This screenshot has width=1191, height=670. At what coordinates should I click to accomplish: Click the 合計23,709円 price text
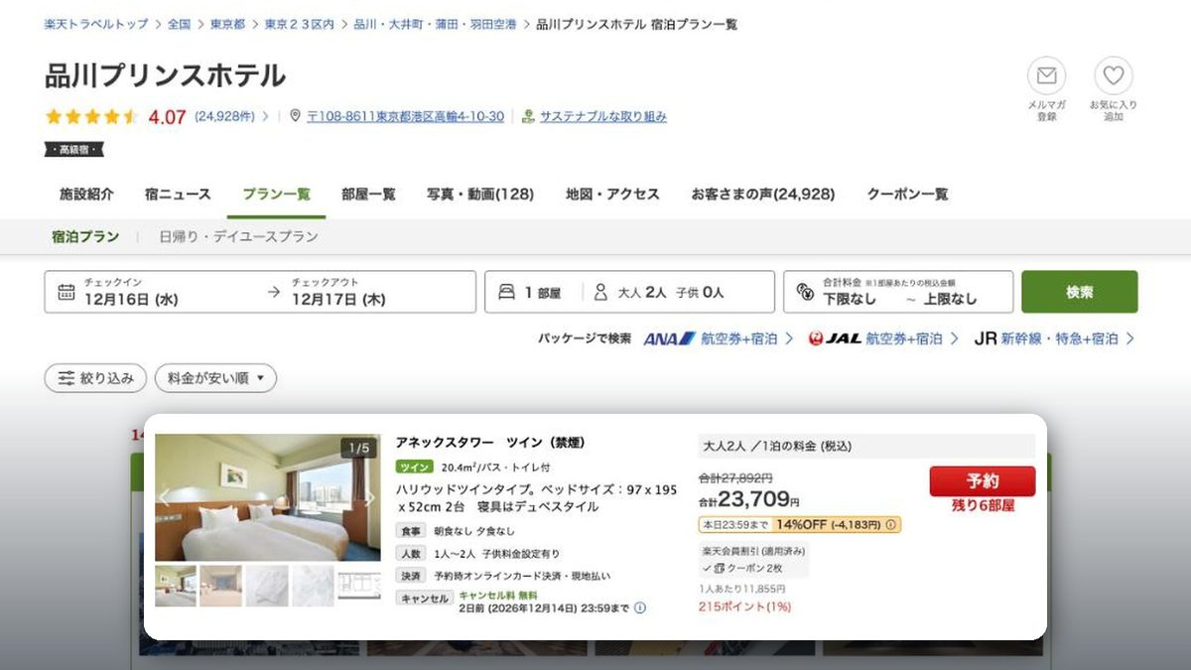pos(748,499)
